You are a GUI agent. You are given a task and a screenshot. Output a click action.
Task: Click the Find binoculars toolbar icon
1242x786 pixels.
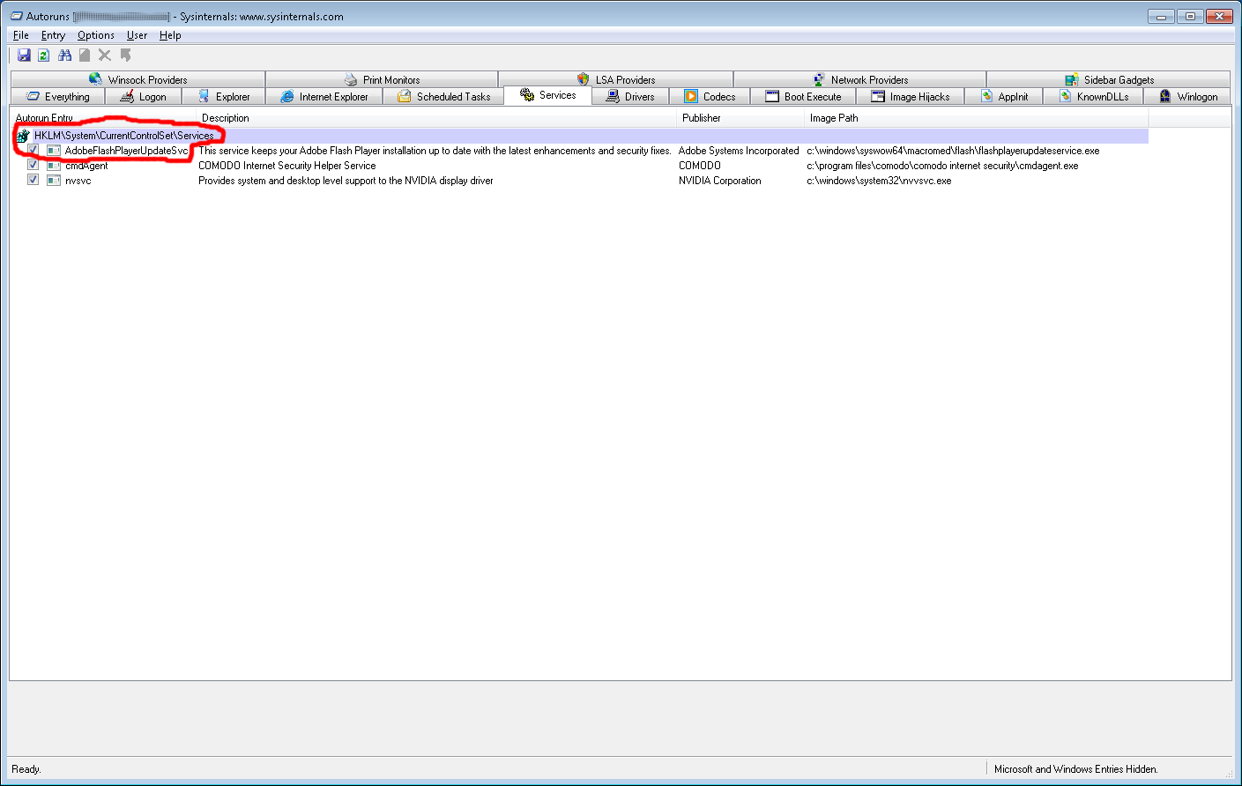64,56
